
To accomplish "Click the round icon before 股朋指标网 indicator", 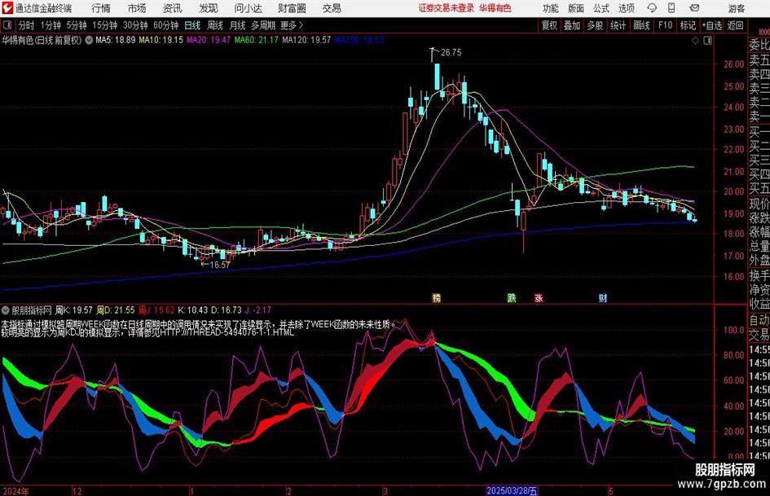I will tap(6, 309).
